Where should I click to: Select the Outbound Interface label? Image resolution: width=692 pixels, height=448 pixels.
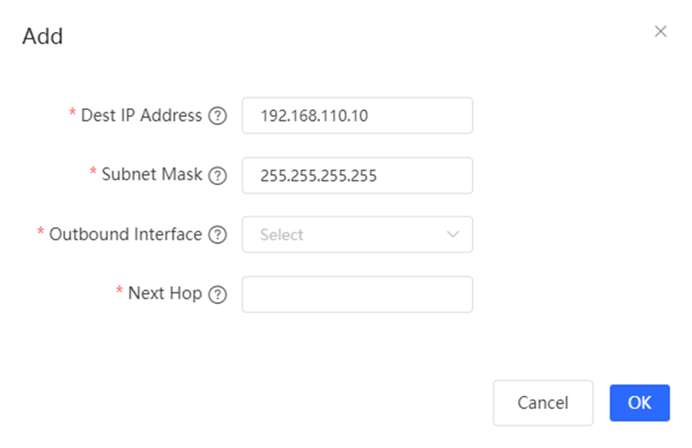[125, 234]
